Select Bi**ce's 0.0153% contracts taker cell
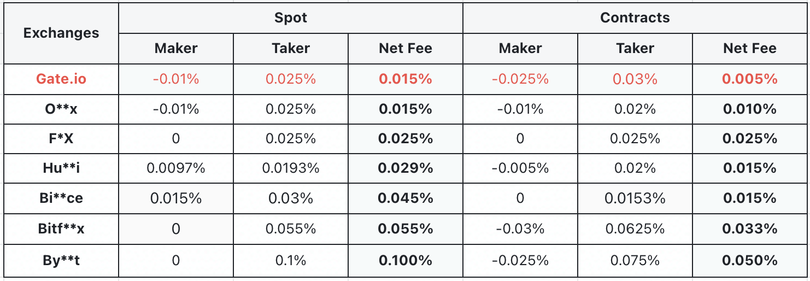 (x=635, y=198)
